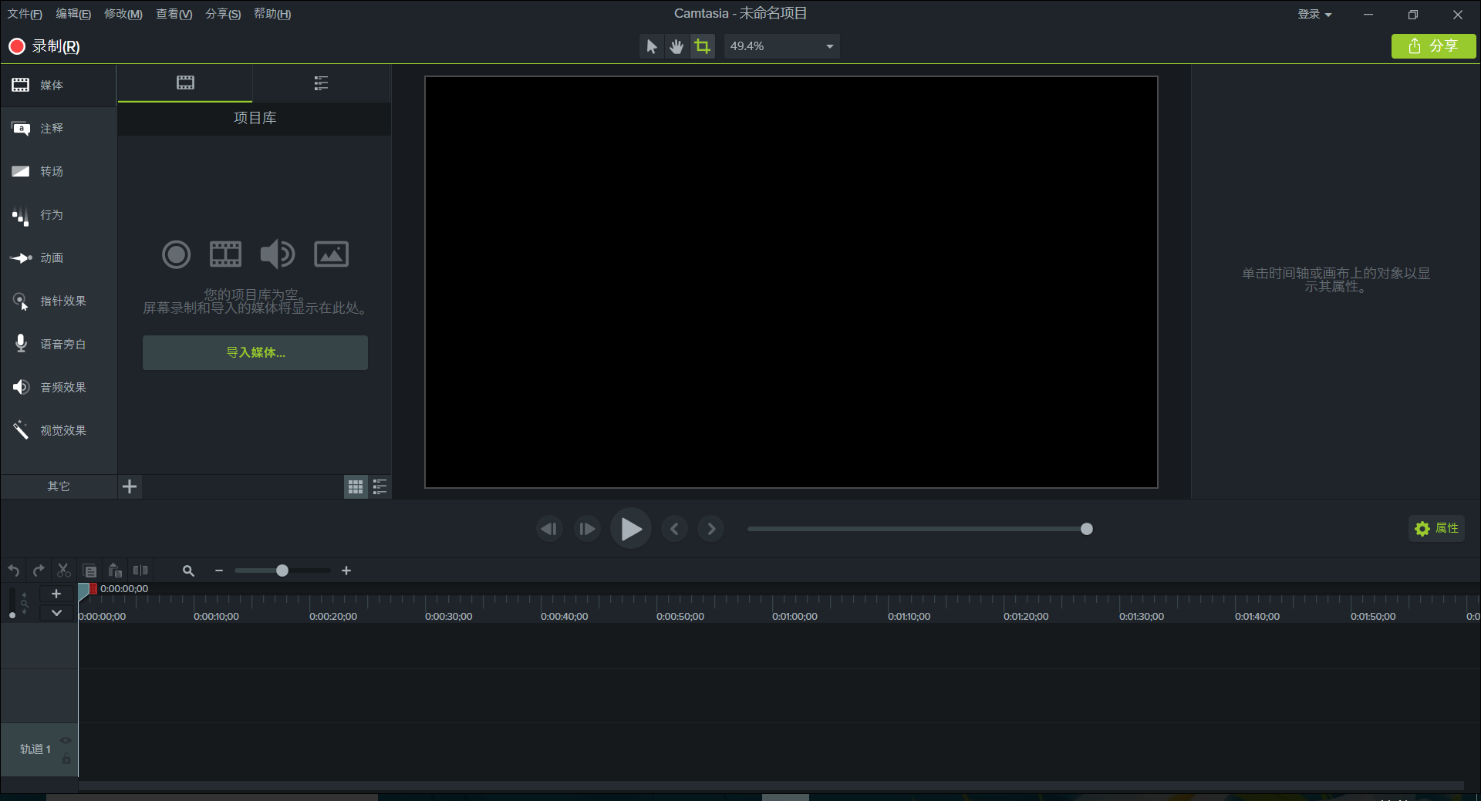Open the 登录 account dropdown
Image resolution: width=1481 pixels, height=801 pixels.
pos(1314,14)
